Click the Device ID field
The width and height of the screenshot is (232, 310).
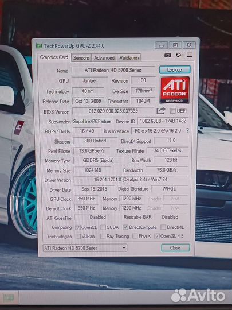[x=163, y=121]
